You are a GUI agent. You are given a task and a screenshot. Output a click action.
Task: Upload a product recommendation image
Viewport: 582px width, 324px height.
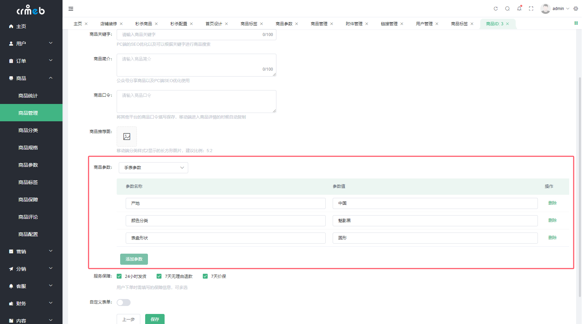[127, 137]
